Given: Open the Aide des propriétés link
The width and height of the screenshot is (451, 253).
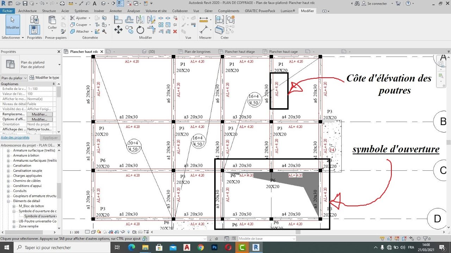Looking at the screenshot, I should 15,138.
